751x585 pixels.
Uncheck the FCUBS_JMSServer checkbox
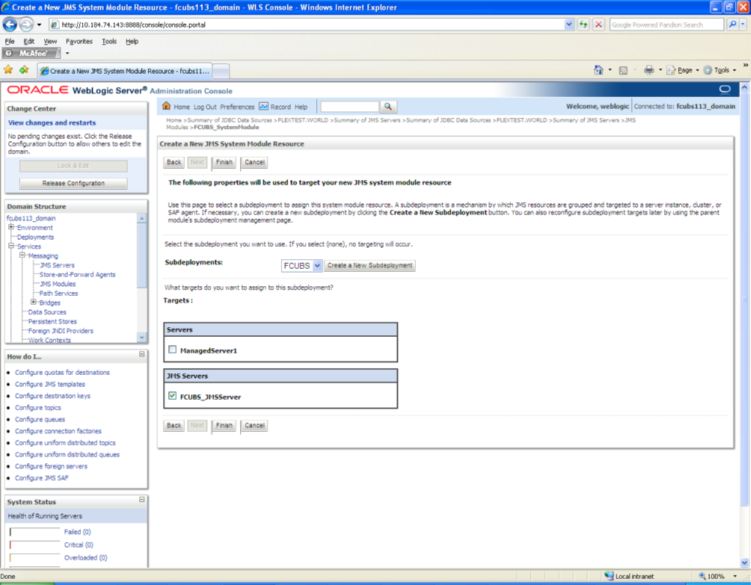pyautogui.click(x=173, y=396)
